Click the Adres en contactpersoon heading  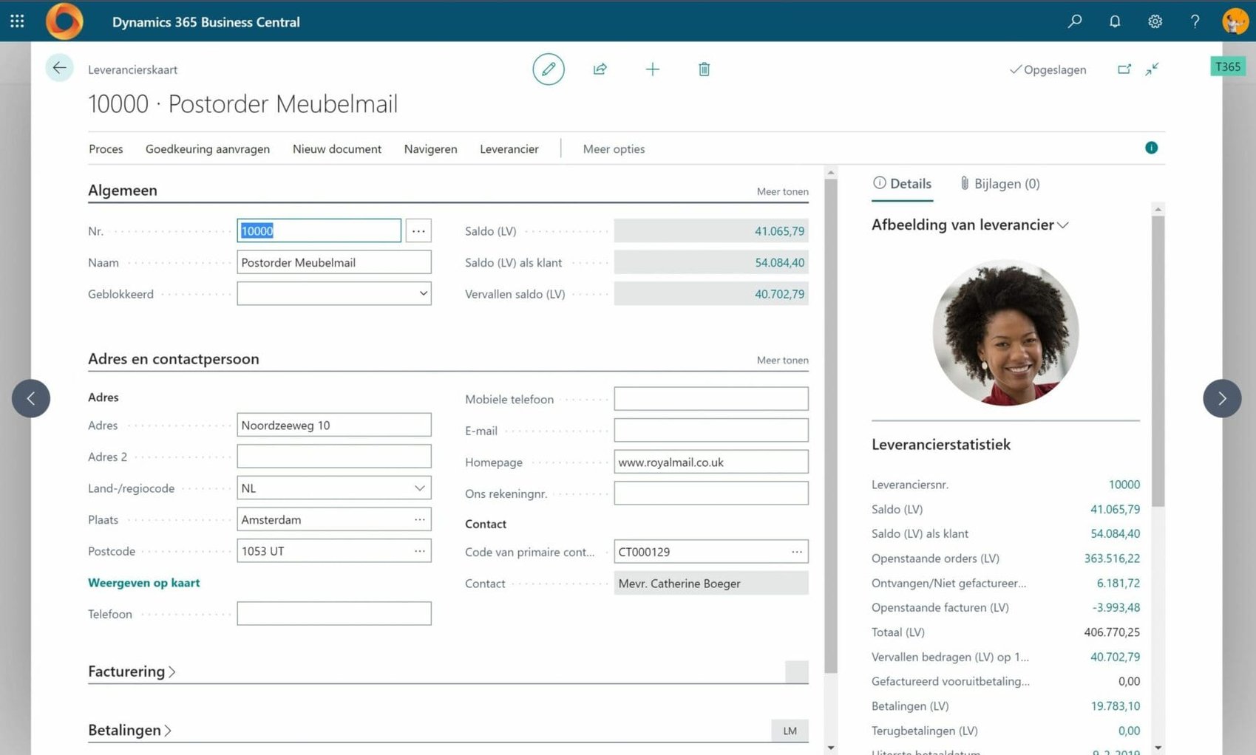(x=174, y=359)
